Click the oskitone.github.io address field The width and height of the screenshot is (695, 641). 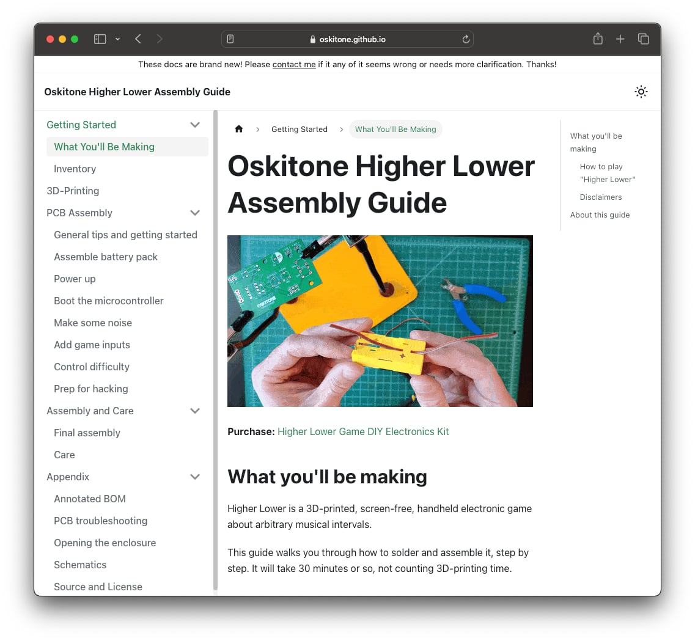coord(347,39)
